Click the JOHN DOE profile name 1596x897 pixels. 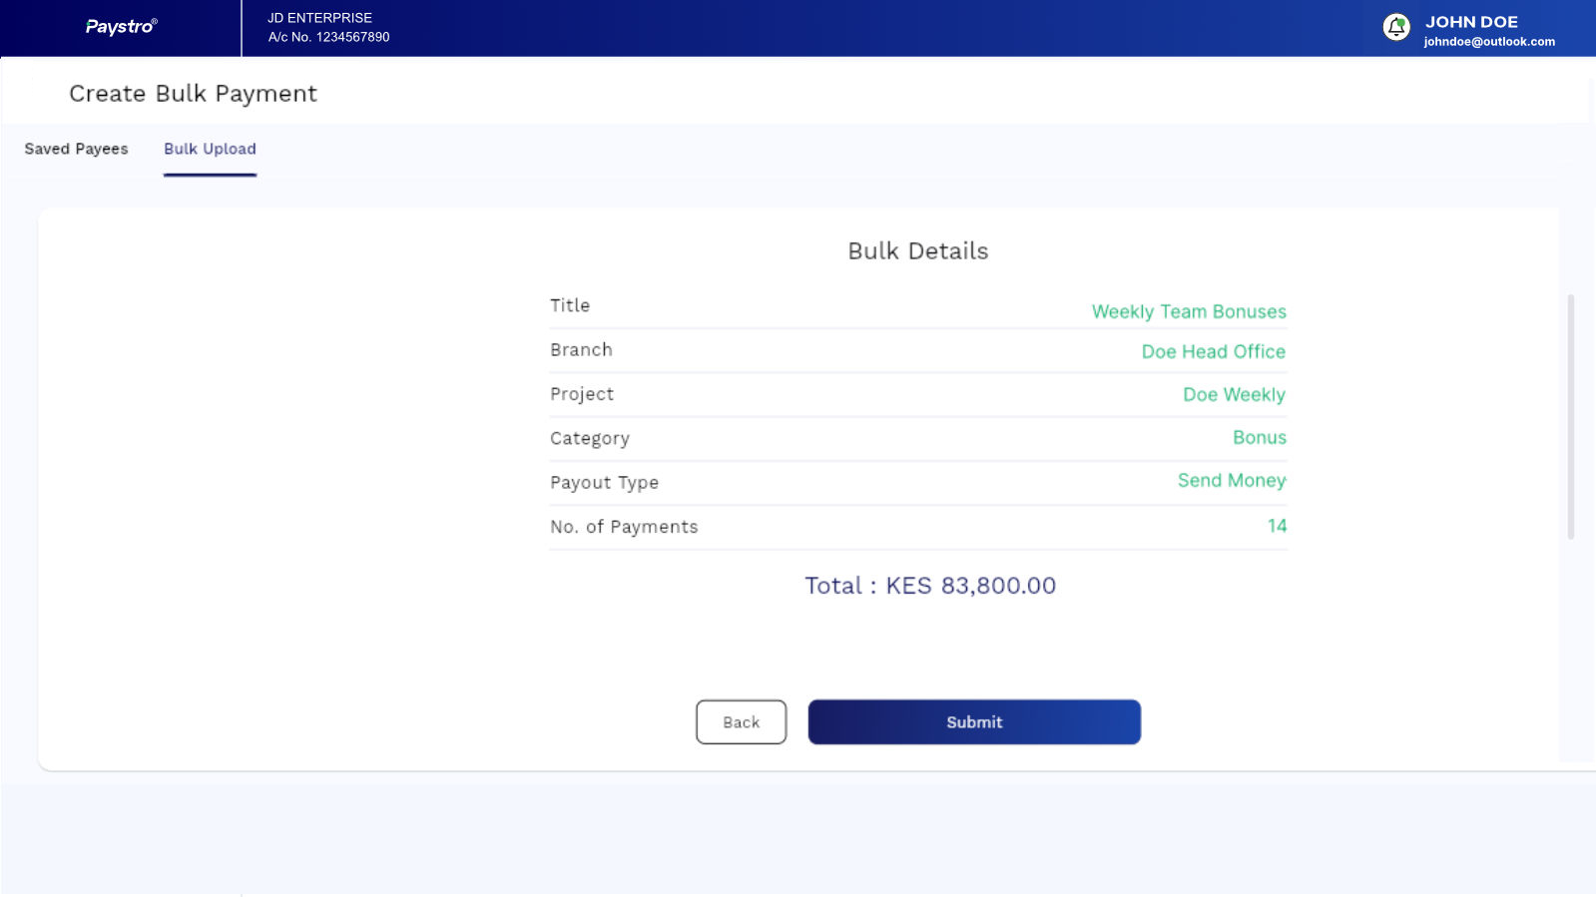coord(1470,21)
